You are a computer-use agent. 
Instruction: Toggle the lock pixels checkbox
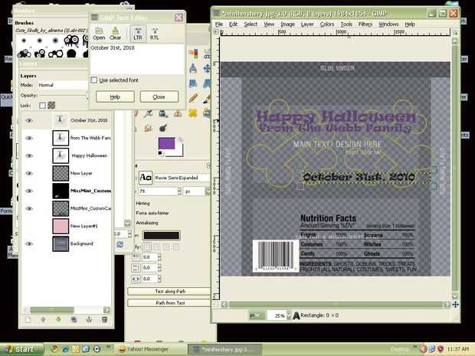pos(42,106)
